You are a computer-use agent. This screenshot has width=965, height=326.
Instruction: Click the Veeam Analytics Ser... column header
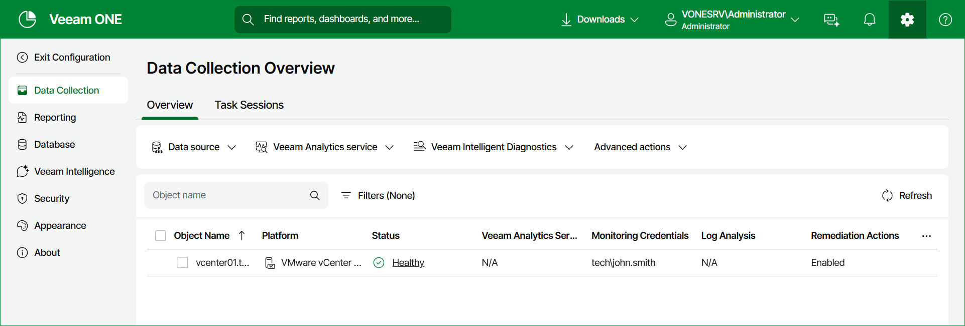(529, 235)
